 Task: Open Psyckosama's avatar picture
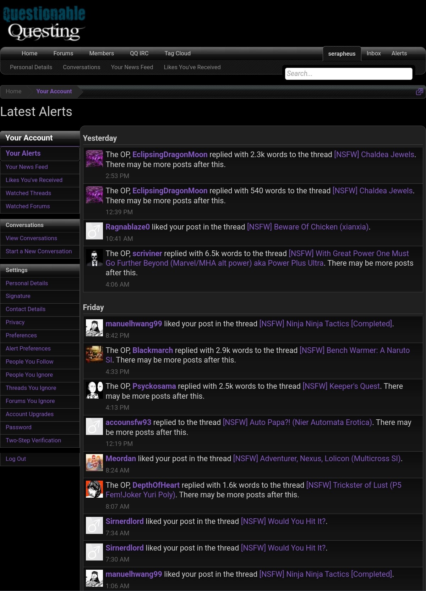tap(94, 391)
